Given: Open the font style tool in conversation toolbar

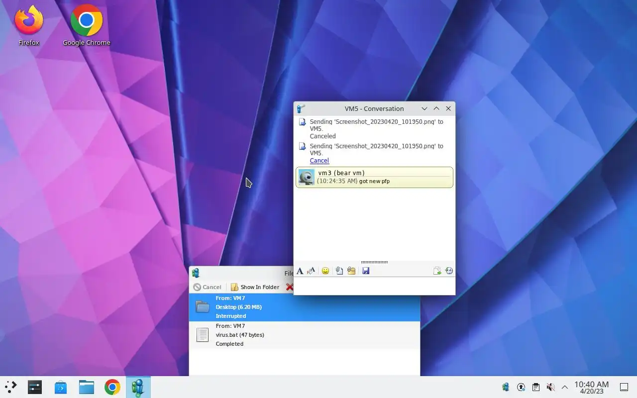Looking at the screenshot, I should pyautogui.click(x=300, y=271).
